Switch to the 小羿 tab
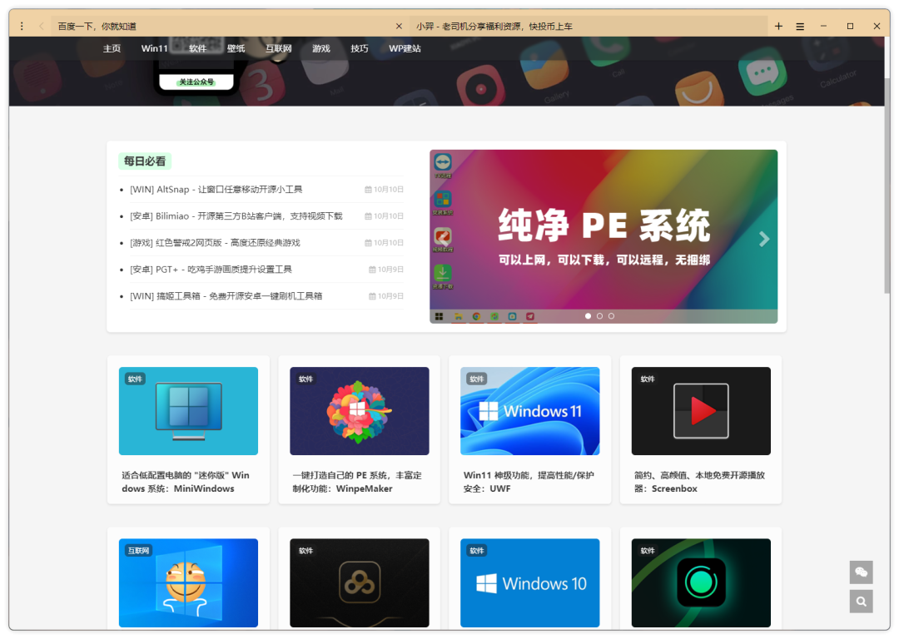This screenshot has width=899, height=639. pos(589,26)
